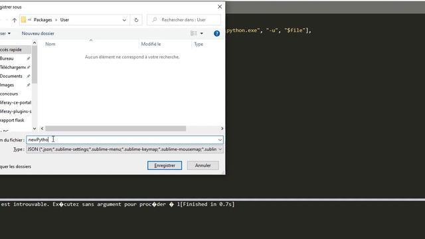425x239 pixels.
Task: Expand the file name suggestions dropdown
Action: coord(220,140)
